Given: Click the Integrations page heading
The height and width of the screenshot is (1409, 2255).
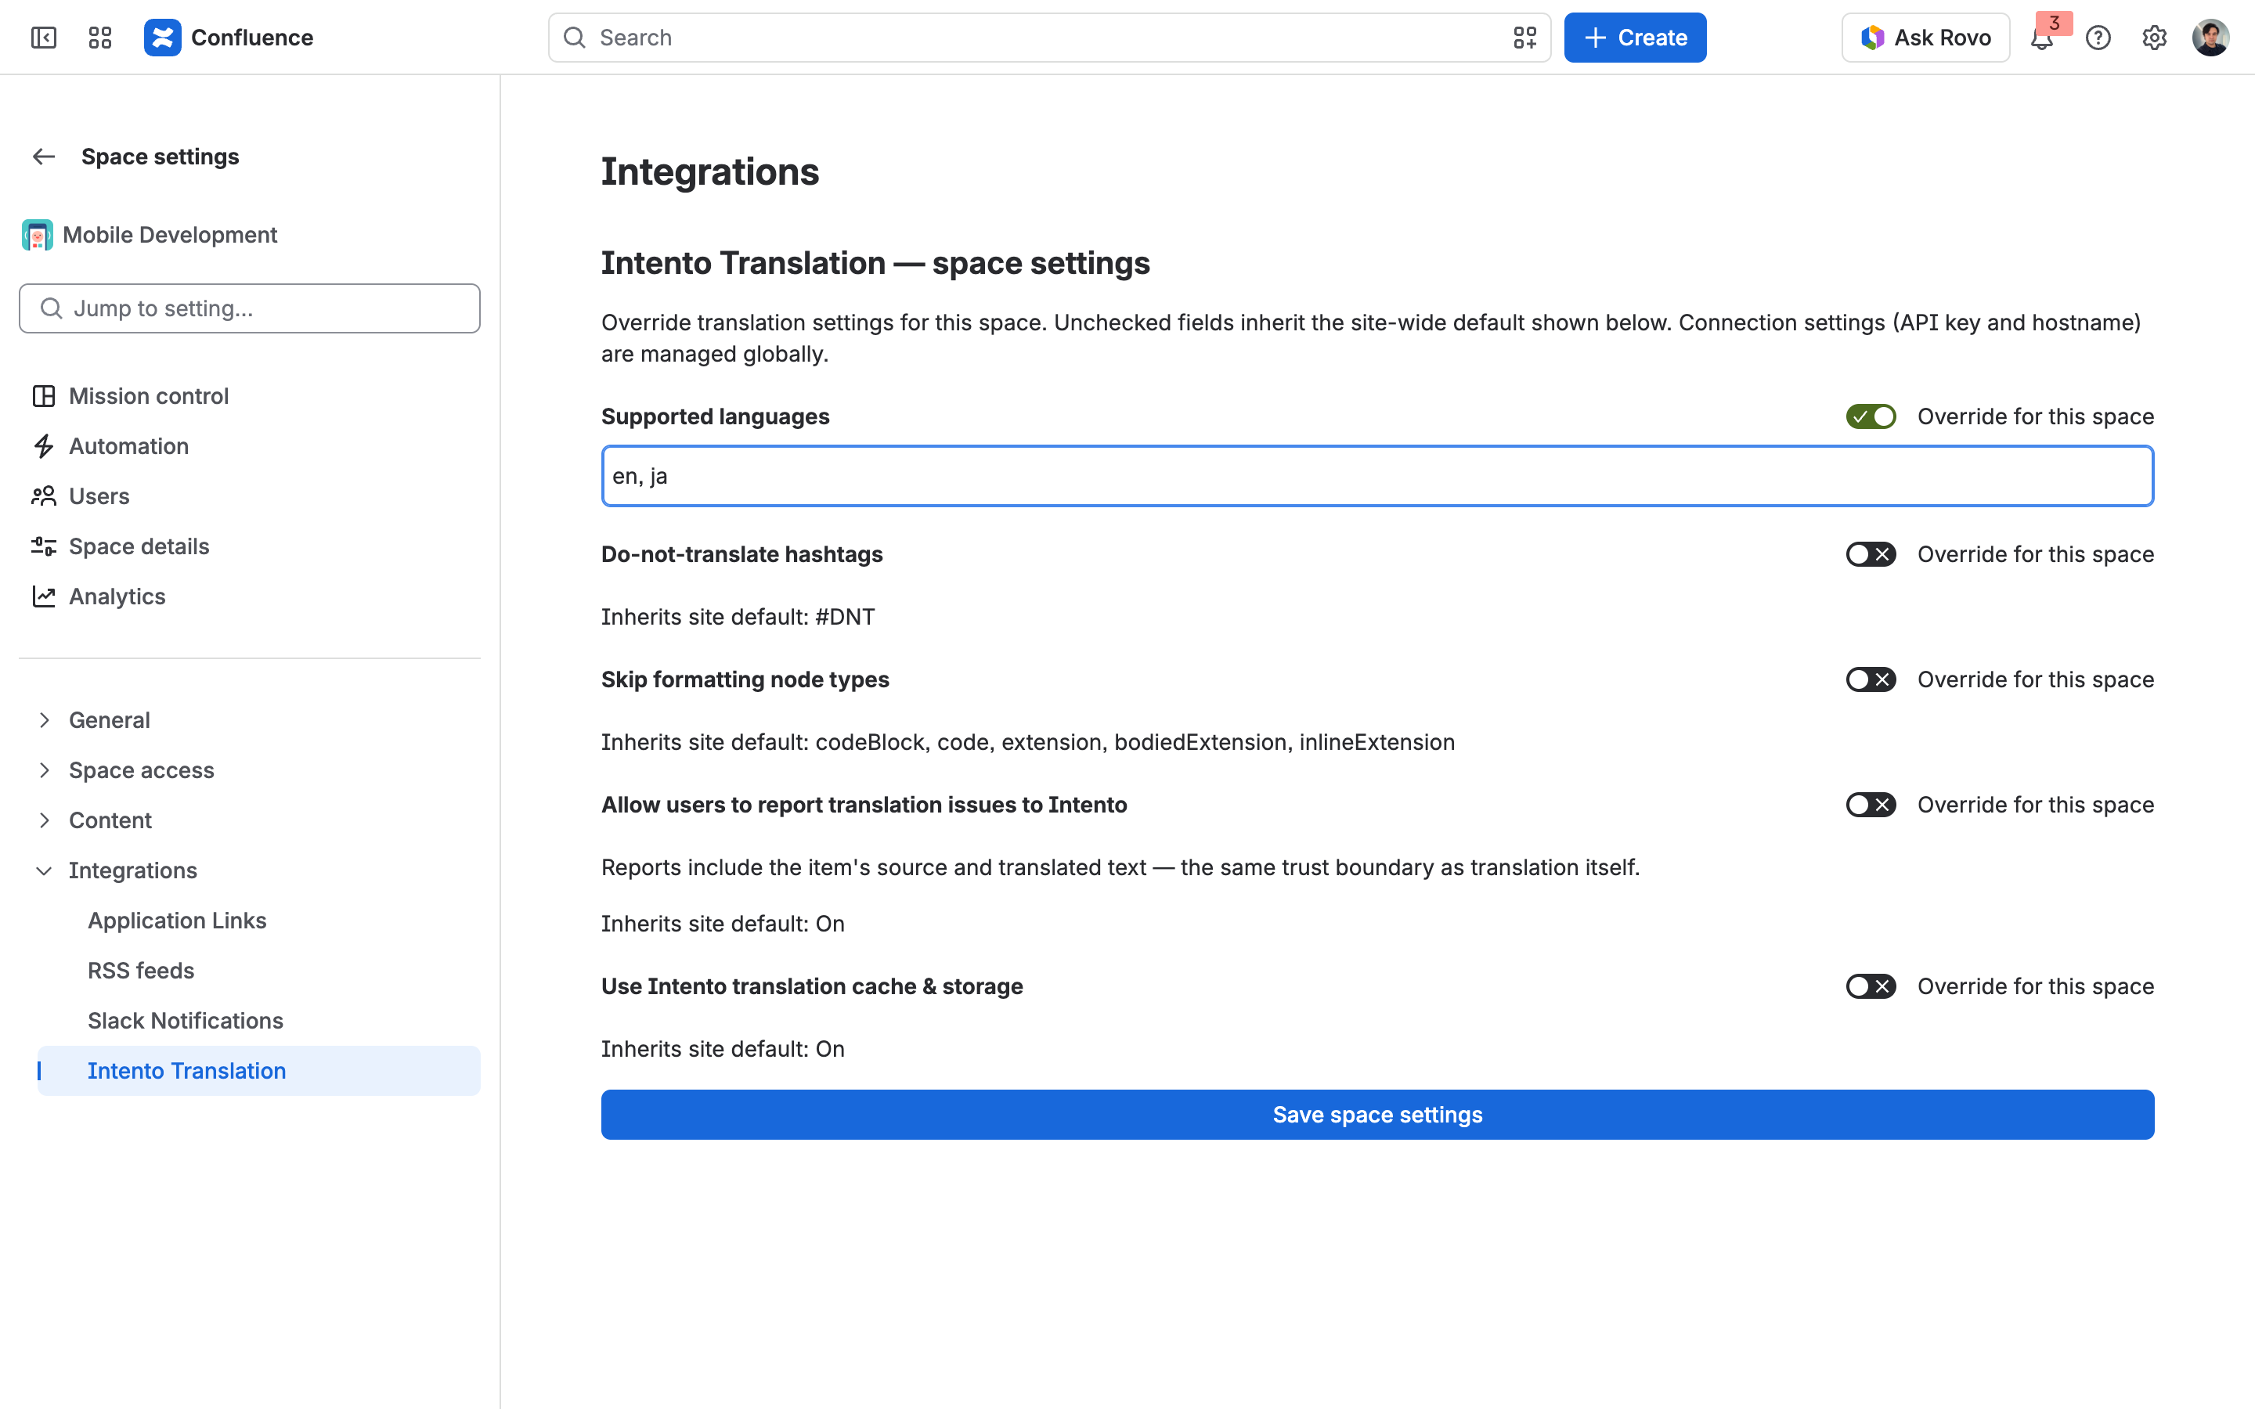Looking at the screenshot, I should point(710,171).
